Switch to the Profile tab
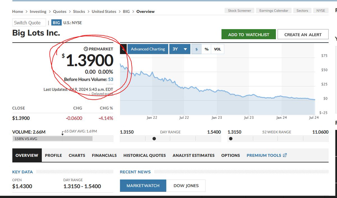This screenshot has width=337, height=198. point(53,155)
